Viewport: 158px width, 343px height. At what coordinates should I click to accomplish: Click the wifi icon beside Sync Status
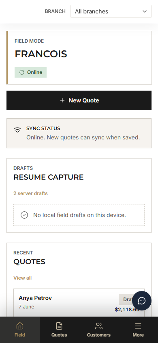tap(17, 130)
